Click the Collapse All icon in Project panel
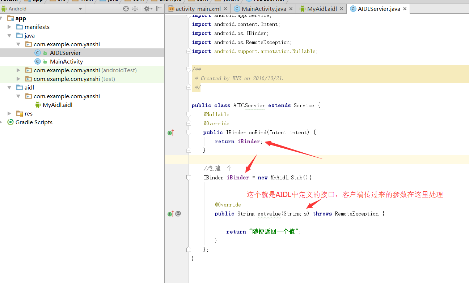Image resolution: width=469 pixels, height=283 pixels. [x=135, y=9]
